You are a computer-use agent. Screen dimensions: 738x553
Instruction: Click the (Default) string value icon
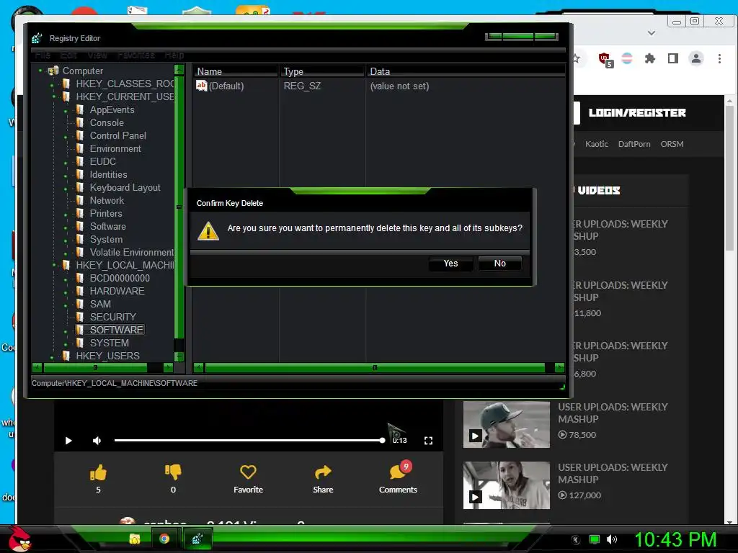point(202,86)
